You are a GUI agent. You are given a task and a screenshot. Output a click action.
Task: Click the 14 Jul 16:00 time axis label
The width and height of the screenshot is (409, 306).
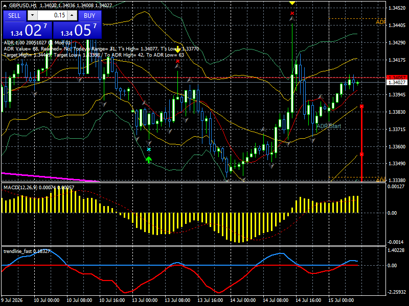(309, 300)
